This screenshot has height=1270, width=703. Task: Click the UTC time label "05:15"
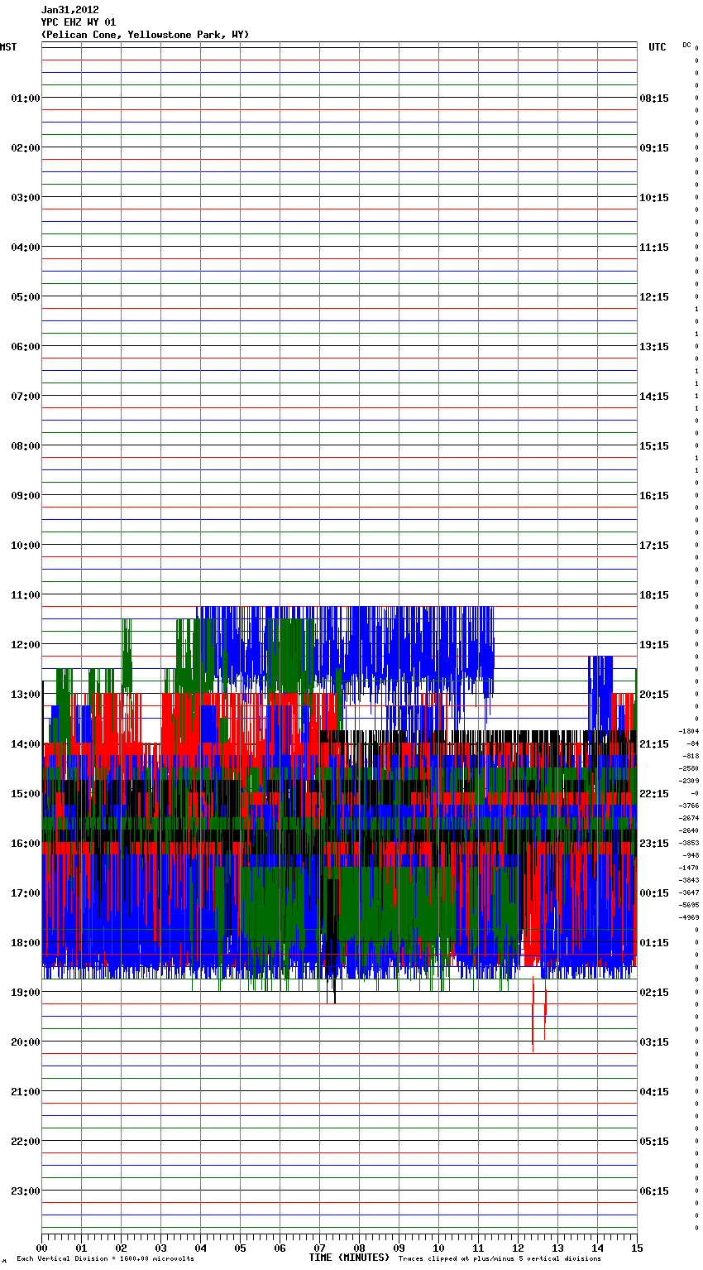[654, 1142]
